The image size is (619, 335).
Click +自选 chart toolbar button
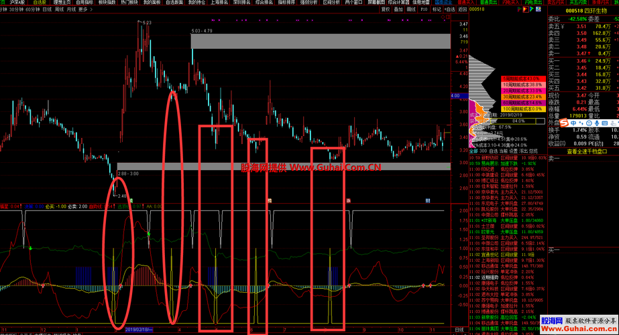(x=449, y=9)
